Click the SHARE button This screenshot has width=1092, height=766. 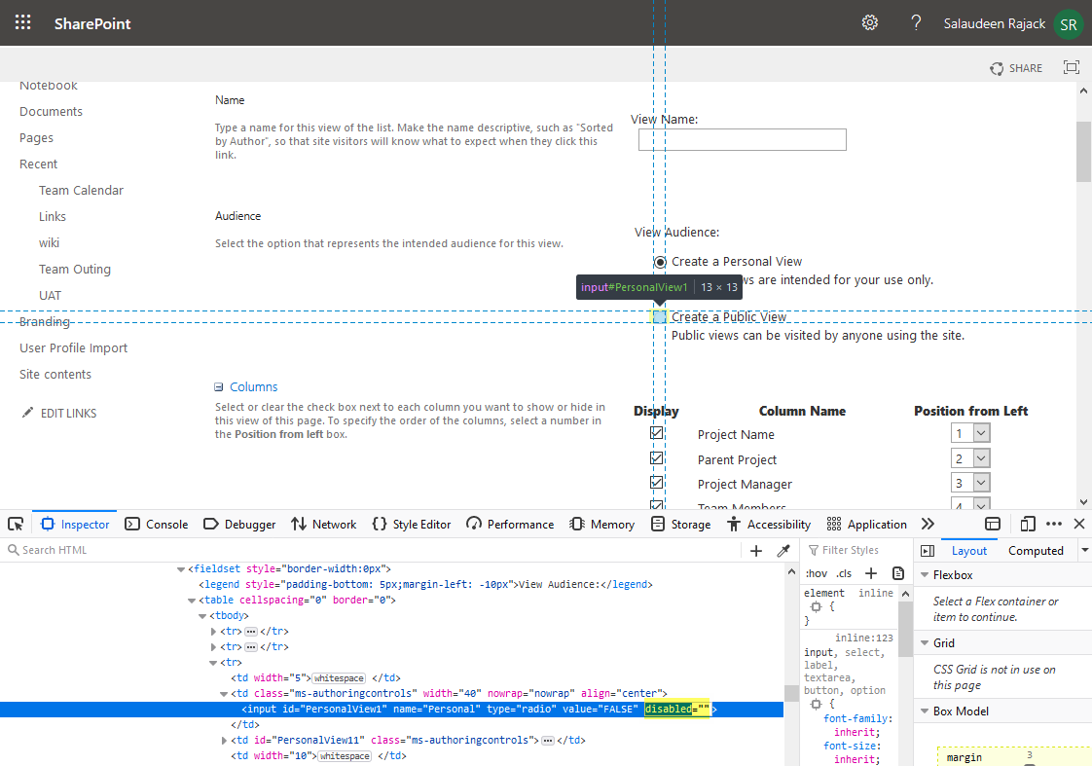click(1016, 68)
